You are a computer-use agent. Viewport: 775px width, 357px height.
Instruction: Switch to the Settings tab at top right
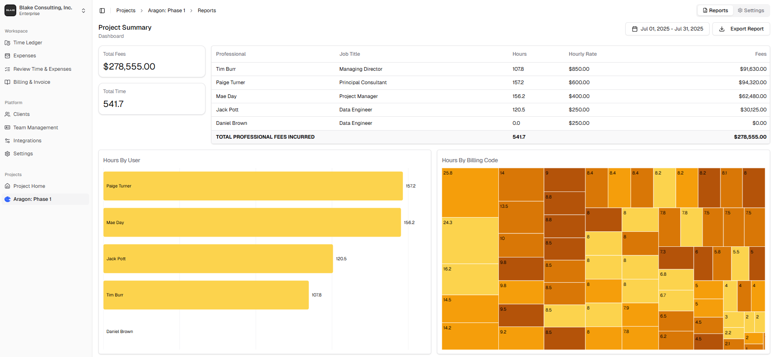click(751, 11)
